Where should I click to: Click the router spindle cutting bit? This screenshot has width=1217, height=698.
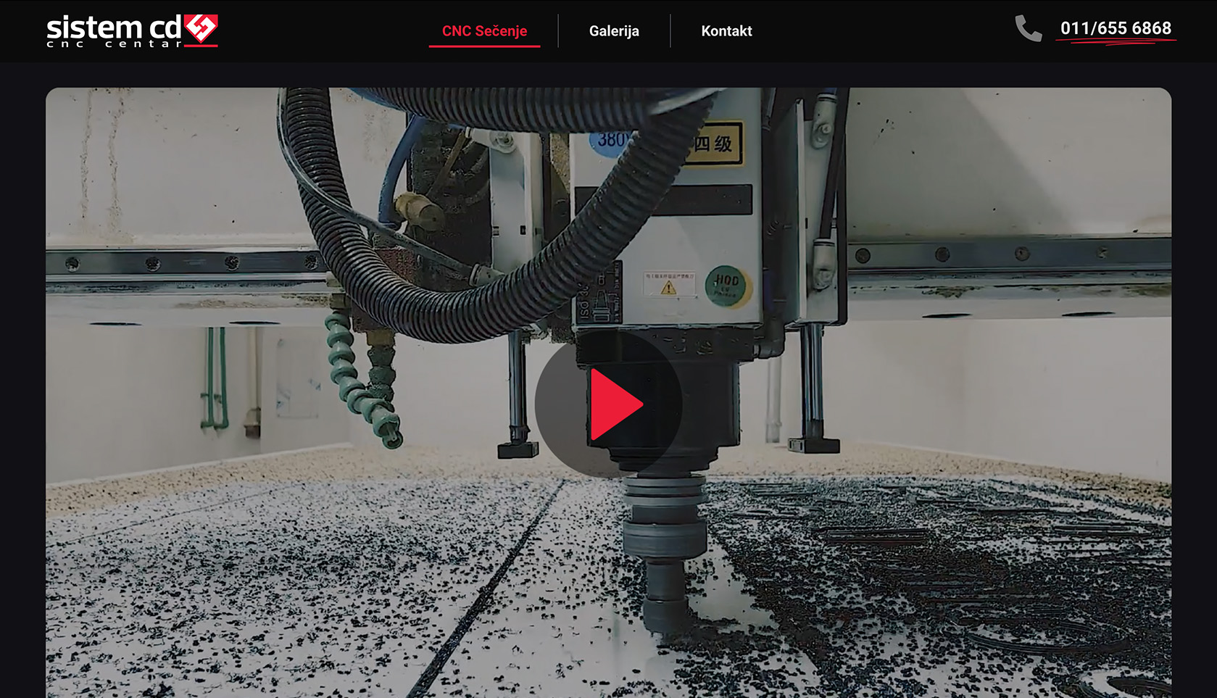[x=663, y=602]
